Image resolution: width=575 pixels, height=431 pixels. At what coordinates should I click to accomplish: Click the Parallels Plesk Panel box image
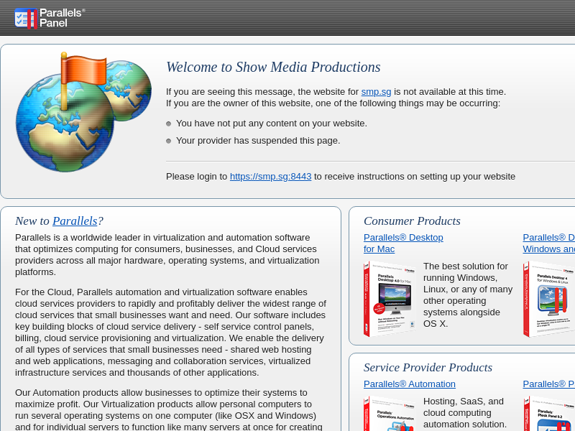(x=549, y=414)
